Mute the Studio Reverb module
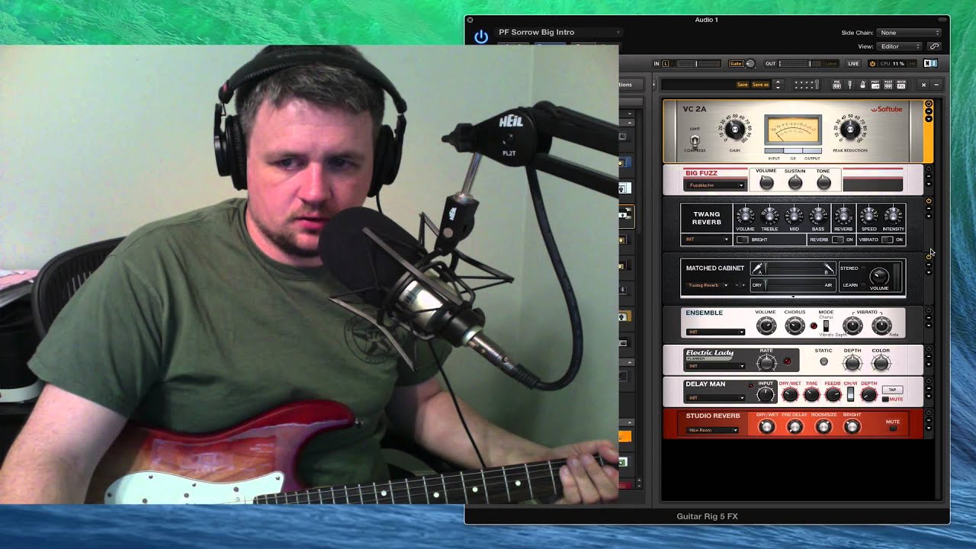 (893, 429)
